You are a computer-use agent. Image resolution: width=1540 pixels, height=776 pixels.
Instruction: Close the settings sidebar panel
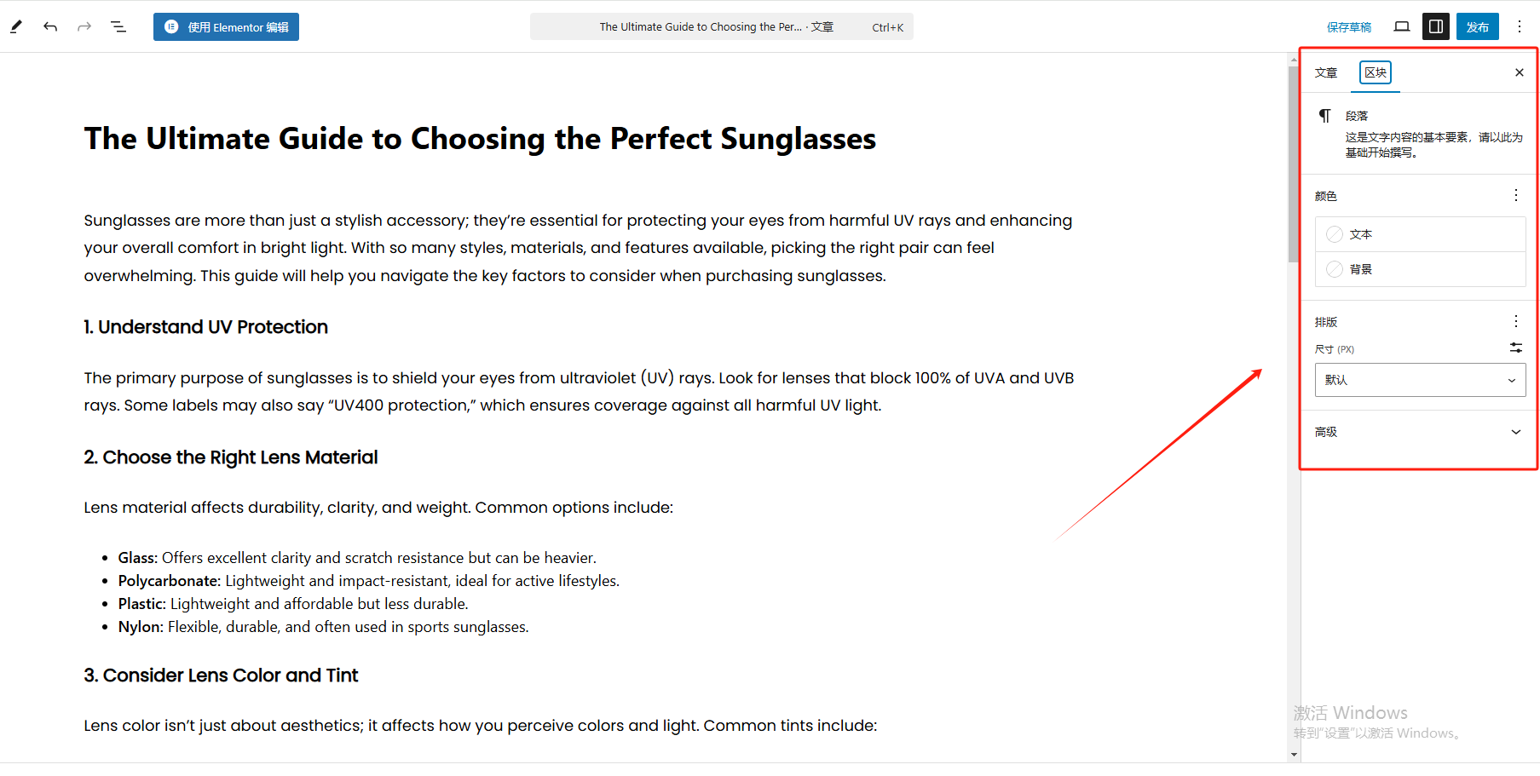click(x=1519, y=72)
